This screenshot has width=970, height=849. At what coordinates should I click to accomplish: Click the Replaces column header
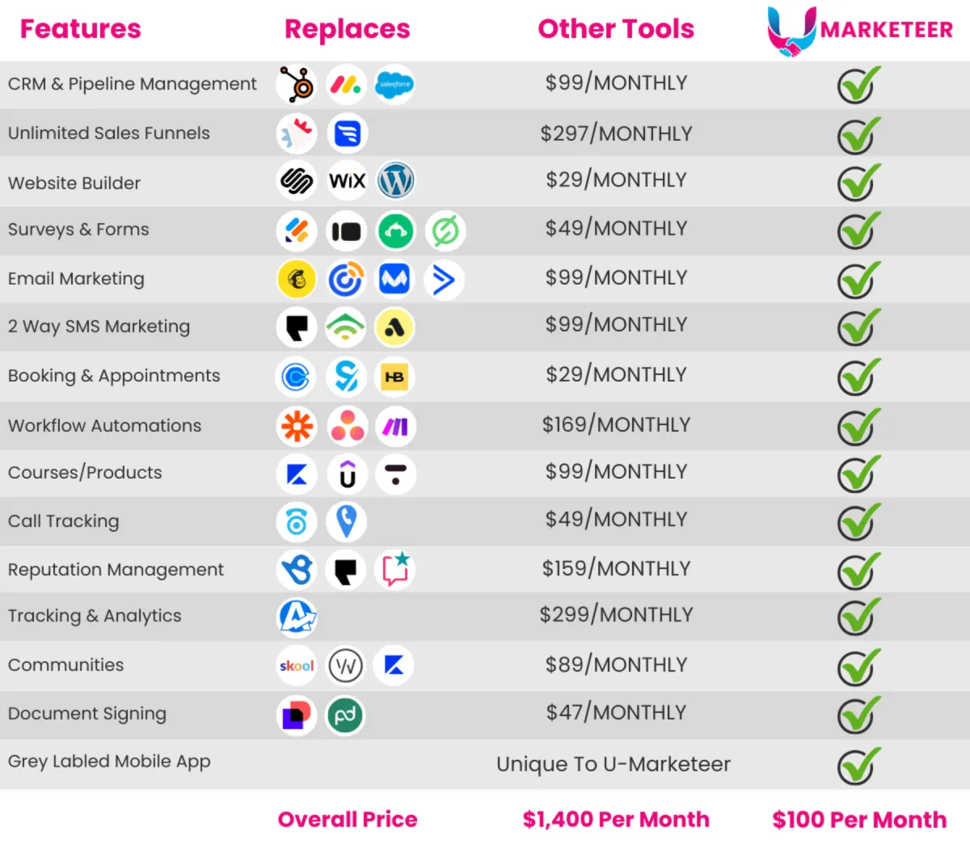click(348, 29)
